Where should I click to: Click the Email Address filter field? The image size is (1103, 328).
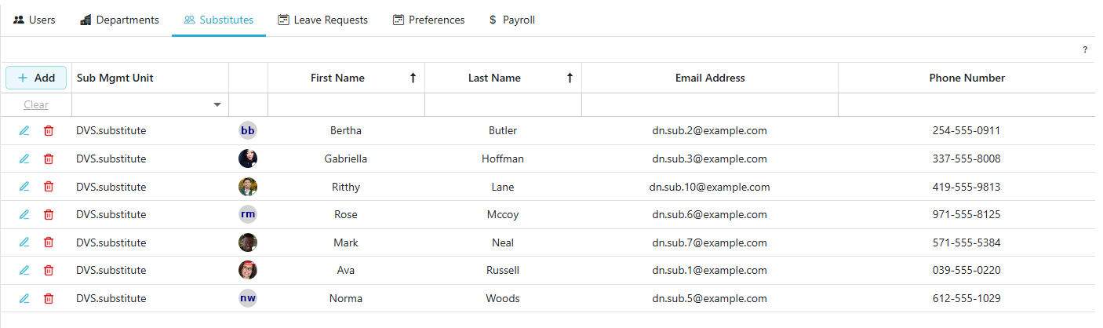point(709,105)
